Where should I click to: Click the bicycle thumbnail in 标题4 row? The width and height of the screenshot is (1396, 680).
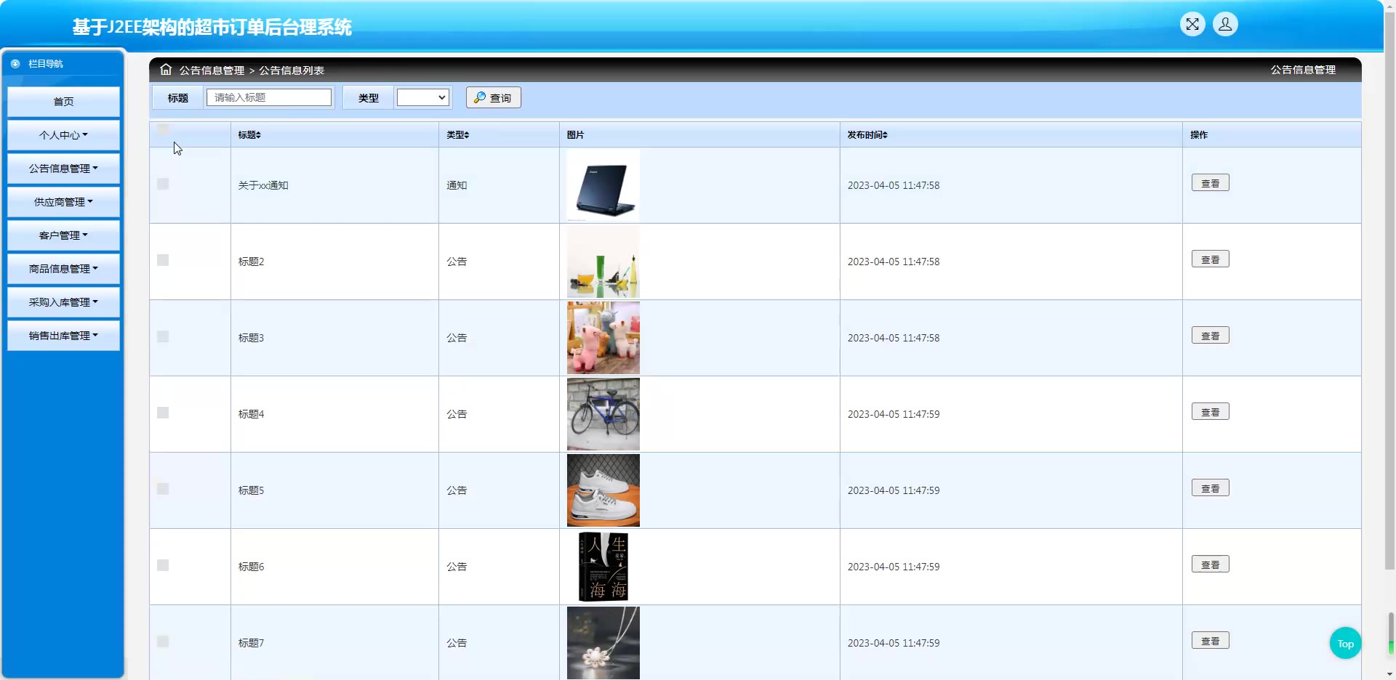(x=603, y=414)
